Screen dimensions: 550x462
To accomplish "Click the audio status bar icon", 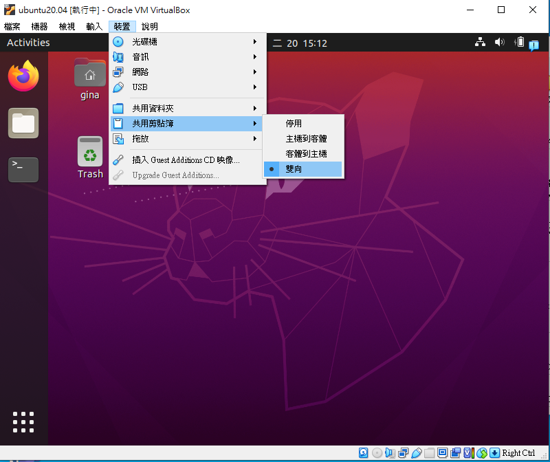I will click(390, 453).
